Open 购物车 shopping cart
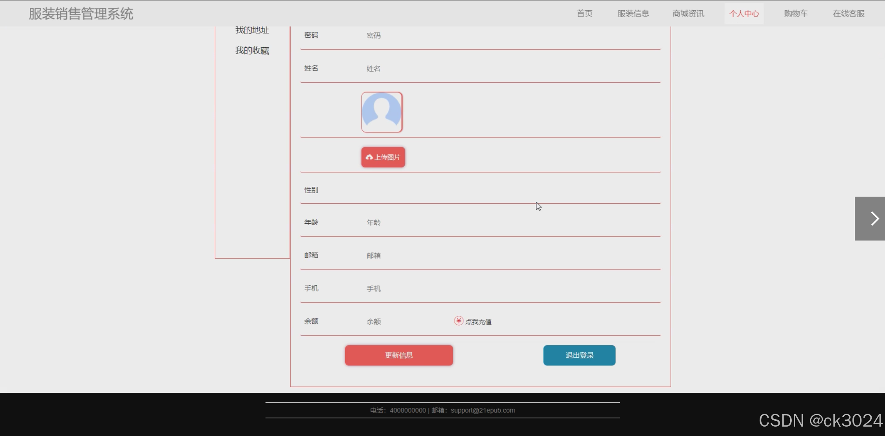 (795, 14)
